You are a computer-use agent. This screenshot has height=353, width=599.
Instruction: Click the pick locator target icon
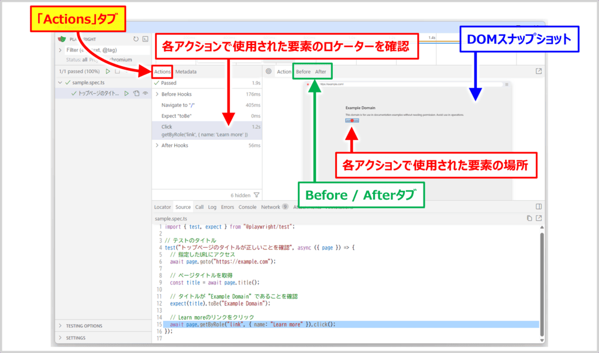tap(268, 71)
